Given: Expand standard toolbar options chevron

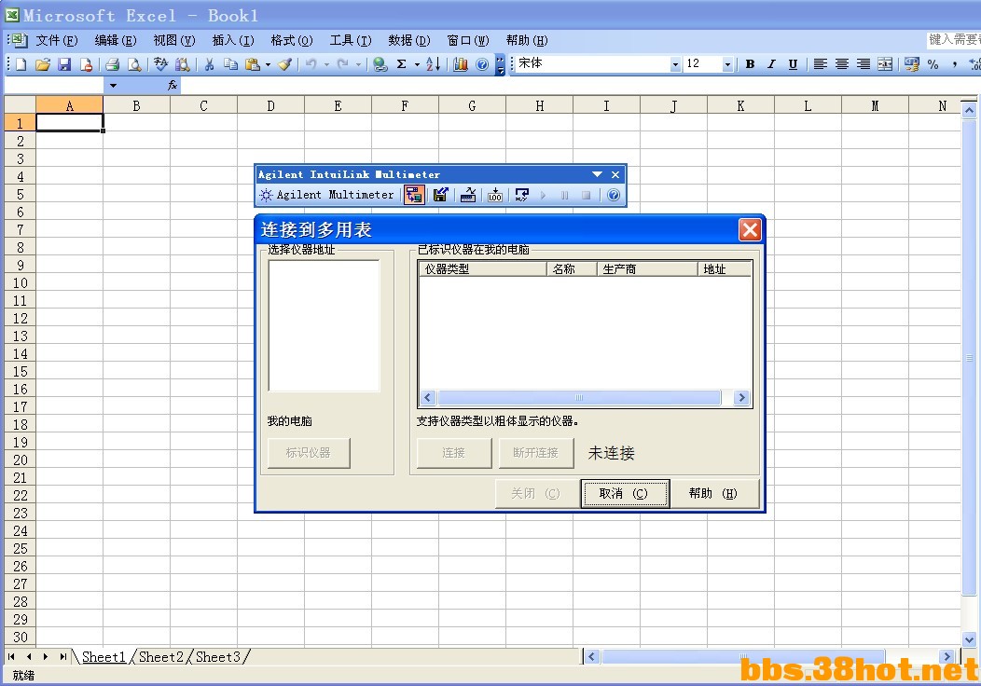Looking at the screenshot, I should [500, 64].
